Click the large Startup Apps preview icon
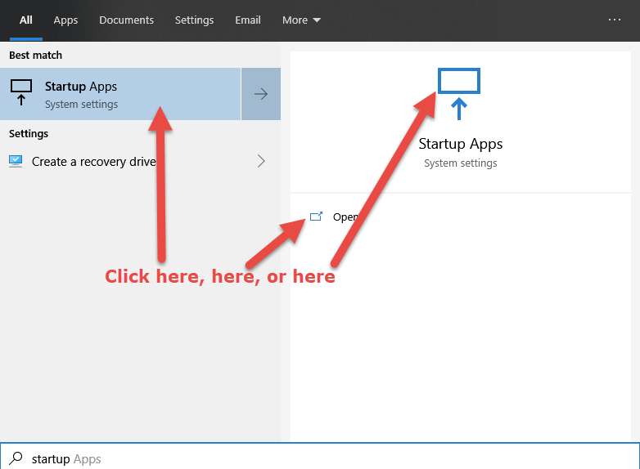Viewport: 640px width, 469px height. point(459,94)
